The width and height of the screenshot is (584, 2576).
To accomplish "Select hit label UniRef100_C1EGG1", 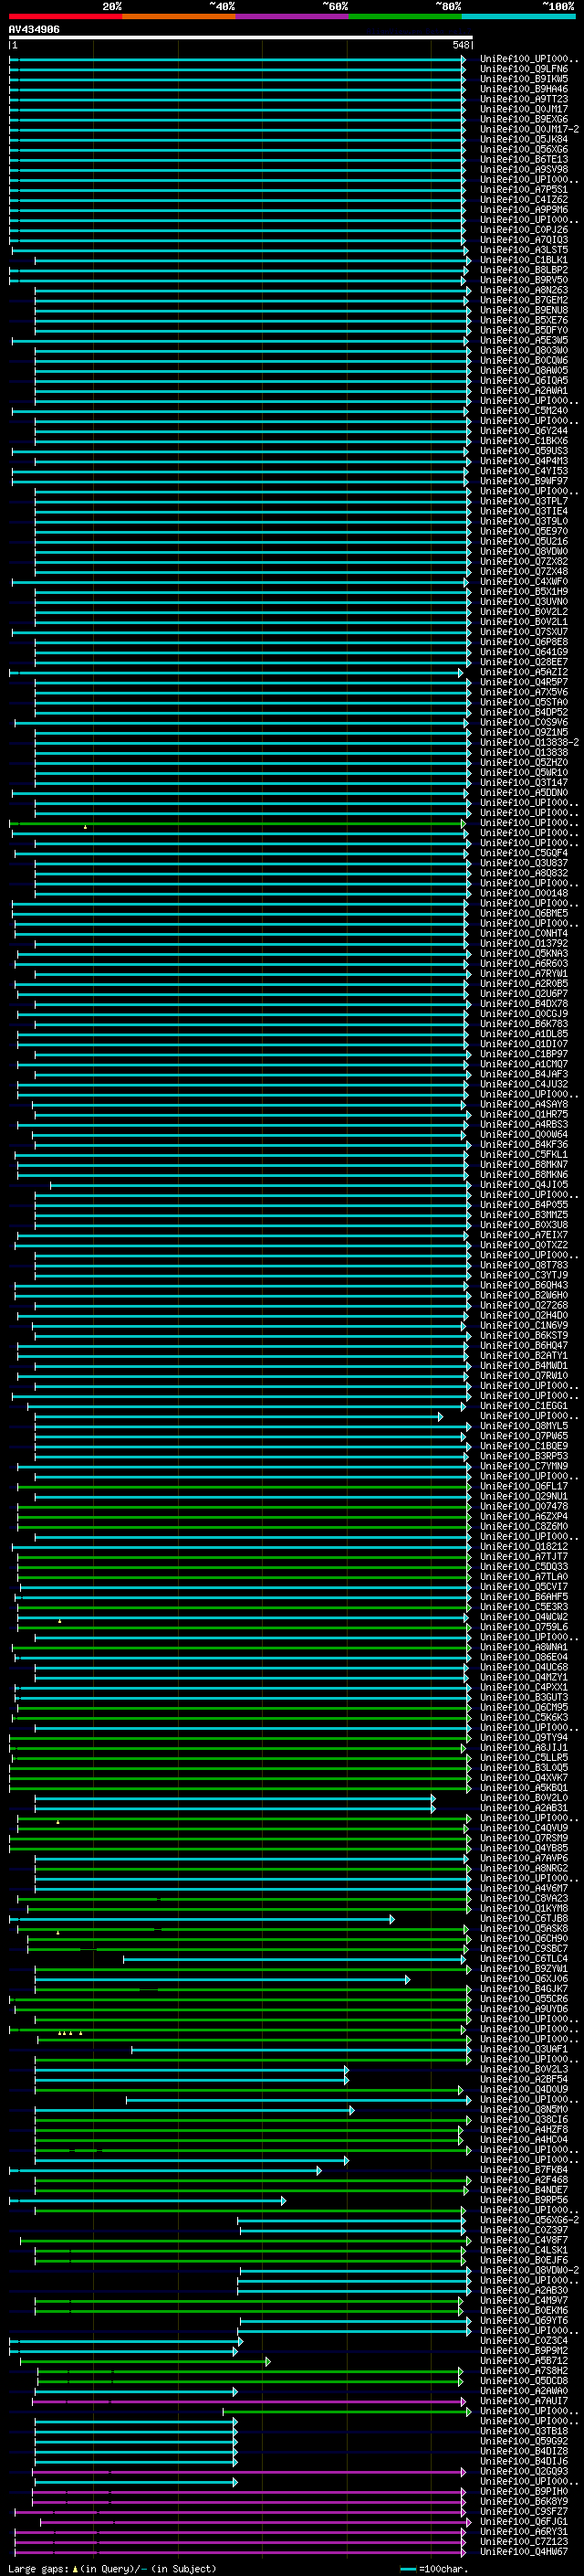I will click(x=524, y=1406).
